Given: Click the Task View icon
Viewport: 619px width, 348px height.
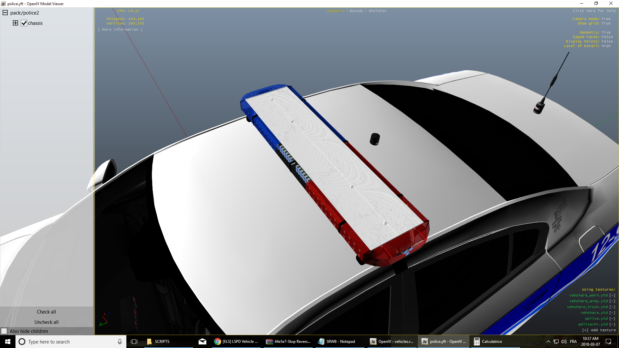Looking at the screenshot, I should click(x=134, y=342).
